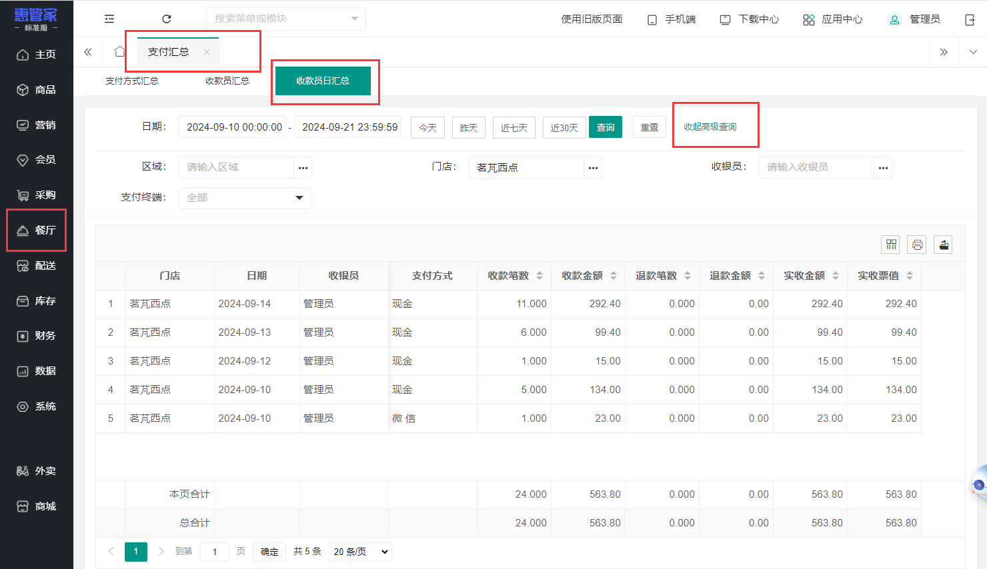
Task: Move tabs left with the double chevron
Action: pos(88,52)
